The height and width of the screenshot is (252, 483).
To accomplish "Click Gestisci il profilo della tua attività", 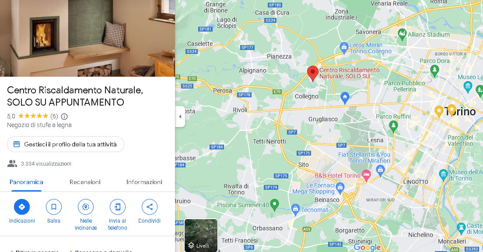I will (66, 144).
